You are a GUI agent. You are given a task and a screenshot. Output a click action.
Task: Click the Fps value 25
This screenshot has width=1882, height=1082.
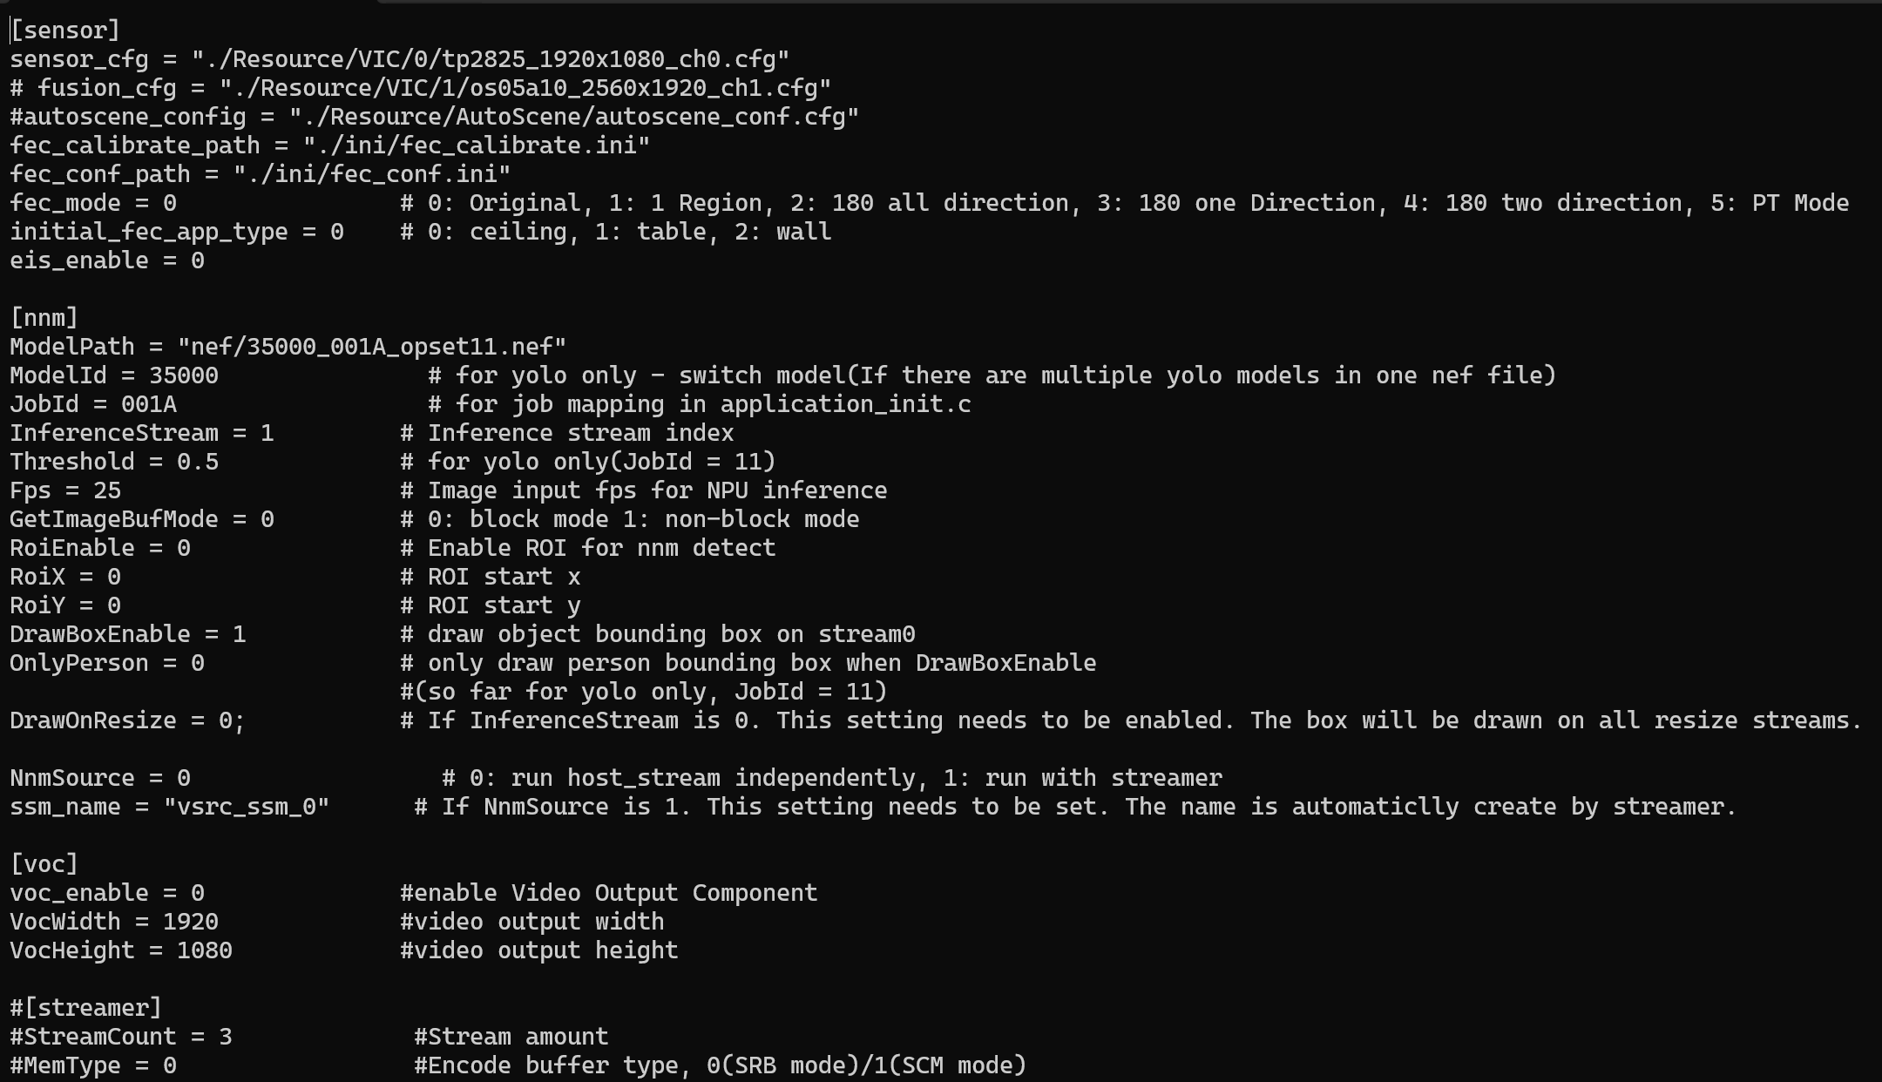point(106,490)
